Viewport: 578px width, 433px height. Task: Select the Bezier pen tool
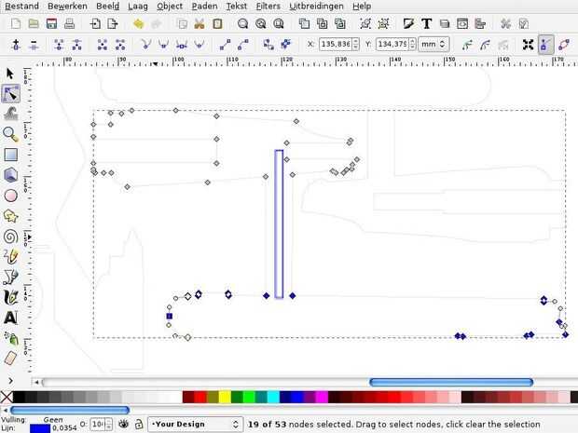(x=10, y=277)
